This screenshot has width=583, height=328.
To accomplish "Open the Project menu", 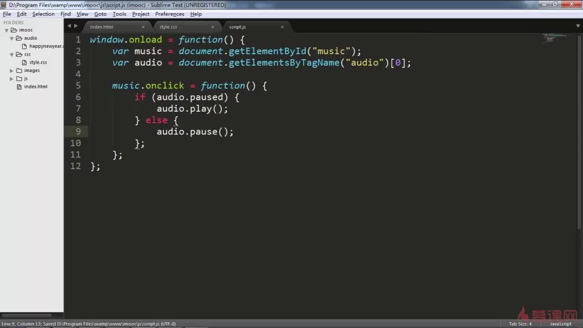I will (x=141, y=14).
